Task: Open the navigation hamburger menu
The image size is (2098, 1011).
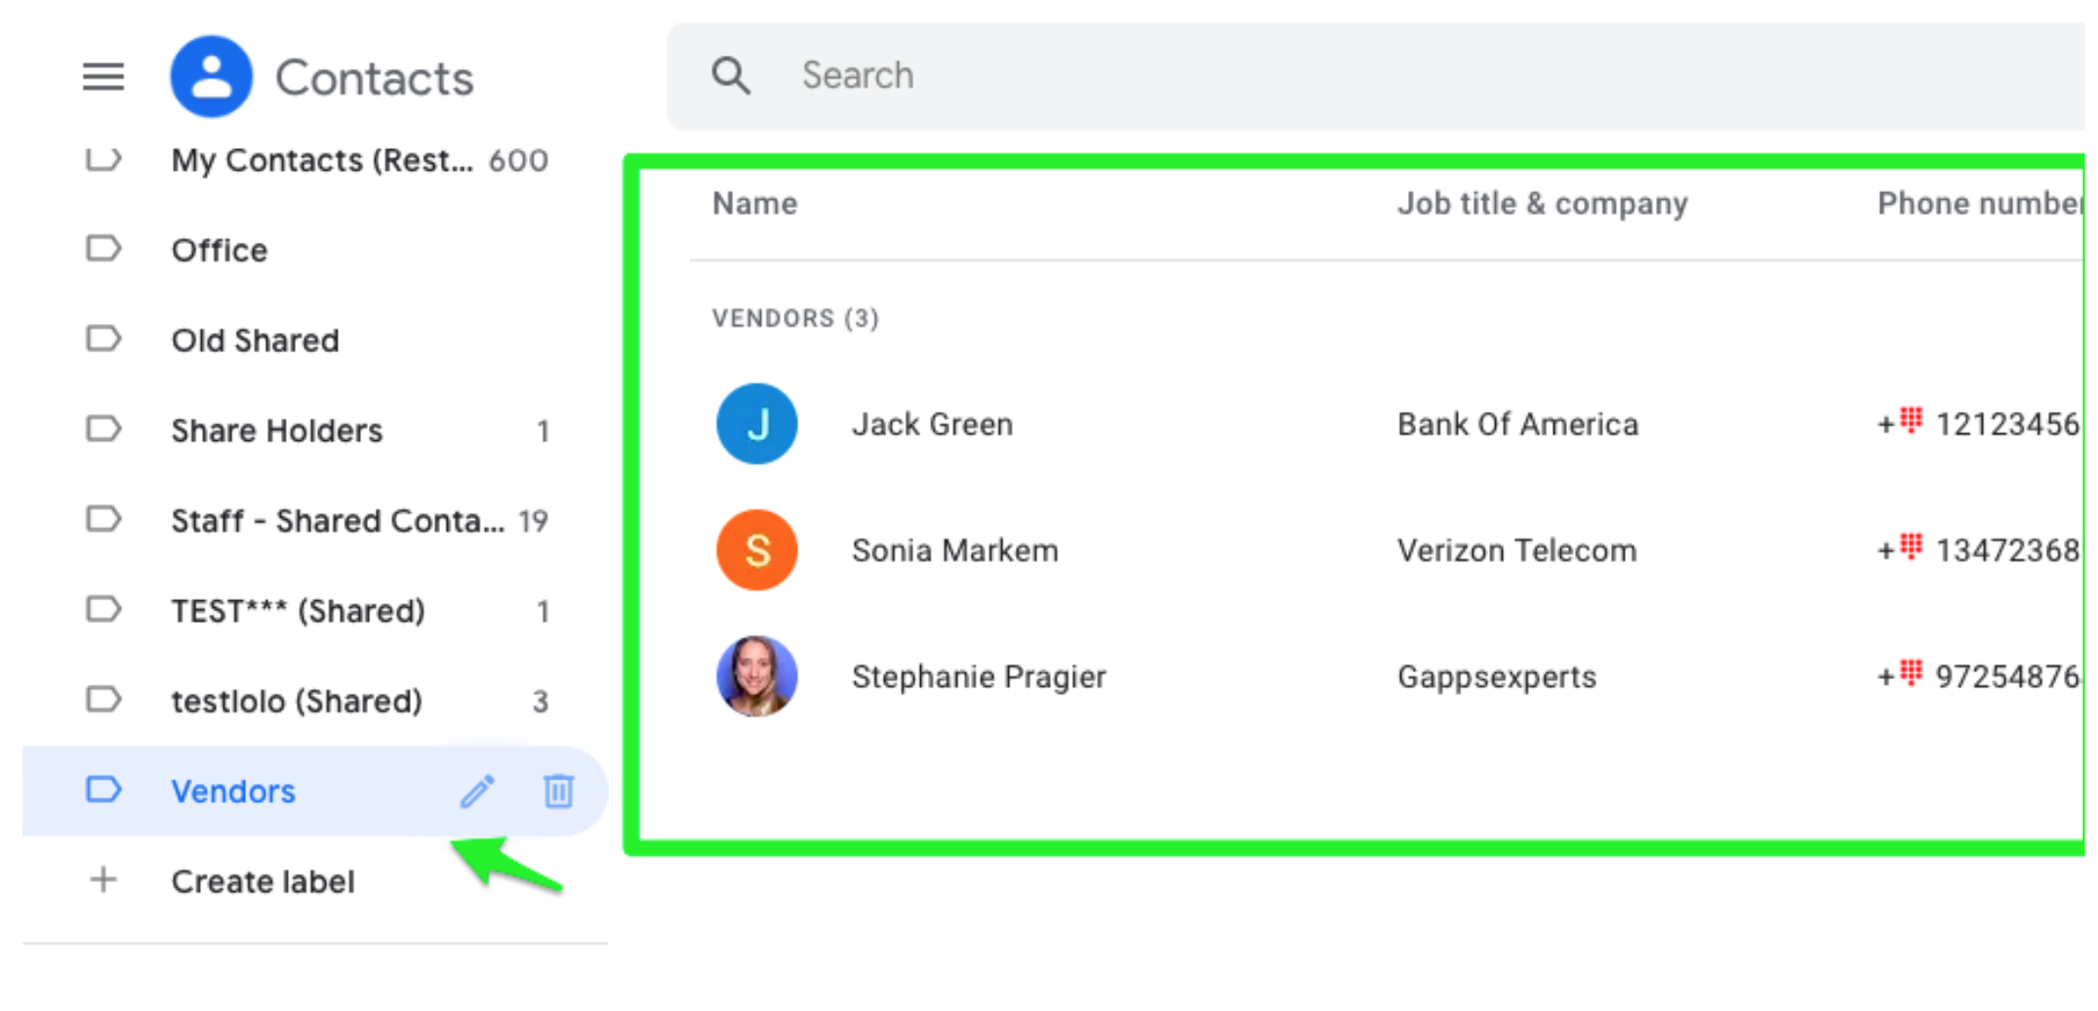Action: click(x=102, y=77)
